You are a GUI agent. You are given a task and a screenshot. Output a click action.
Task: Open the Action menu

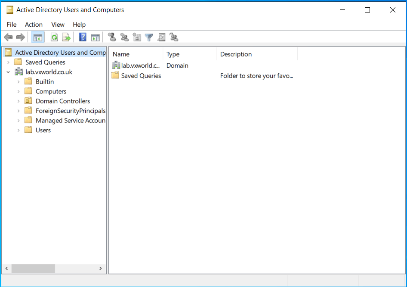34,25
